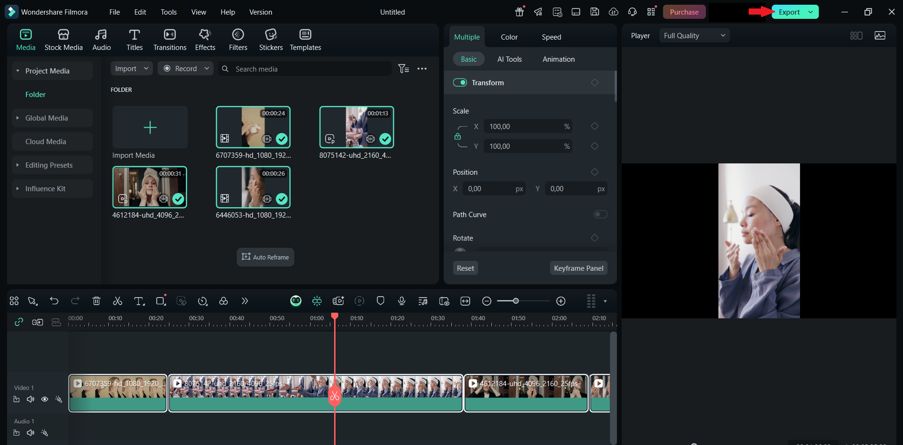903x445 pixels.
Task: Switch to the Animation subtab
Action: pyautogui.click(x=559, y=59)
